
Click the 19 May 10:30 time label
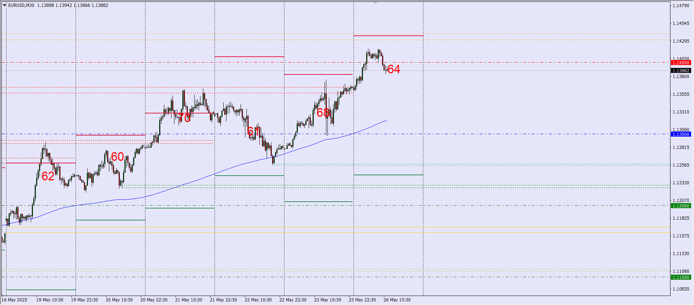point(50,300)
